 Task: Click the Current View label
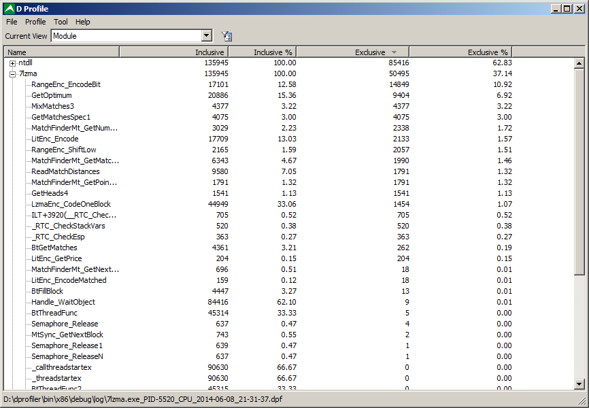coord(26,36)
